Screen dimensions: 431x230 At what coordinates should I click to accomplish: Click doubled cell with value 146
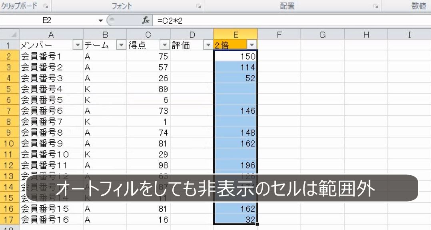235,110
